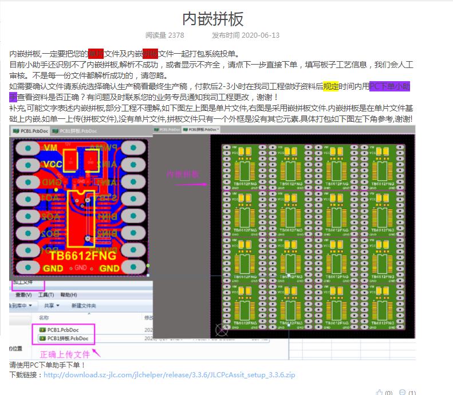The width and height of the screenshot is (453, 395).
Task: Click the PCB1.PcbDoc file icon in file list
Action: [42, 330]
